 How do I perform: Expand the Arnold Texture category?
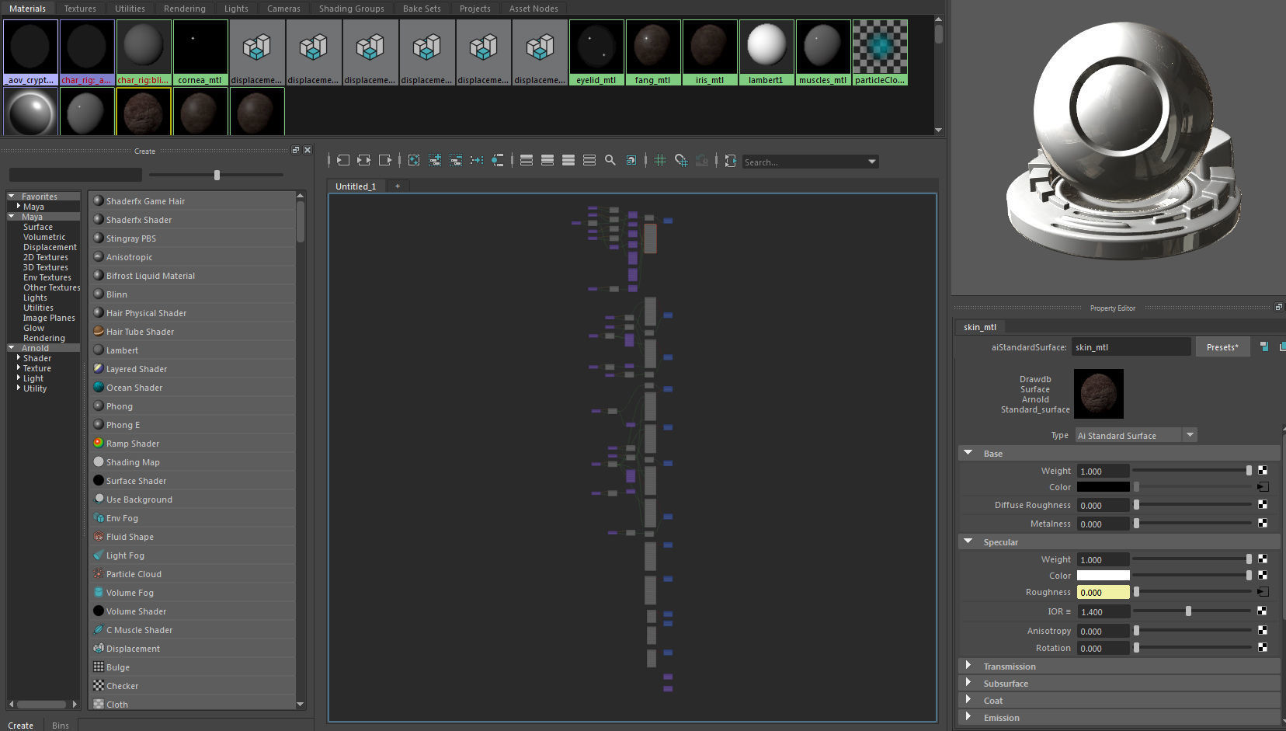[x=19, y=368]
